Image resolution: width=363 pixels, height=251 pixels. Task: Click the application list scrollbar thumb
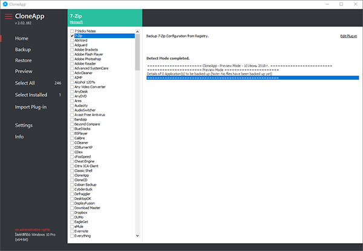click(x=137, y=52)
